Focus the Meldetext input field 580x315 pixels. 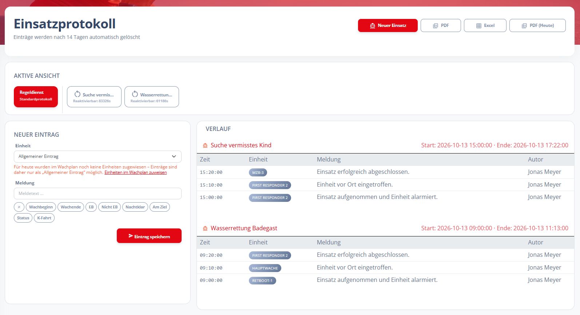pyautogui.click(x=98, y=194)
